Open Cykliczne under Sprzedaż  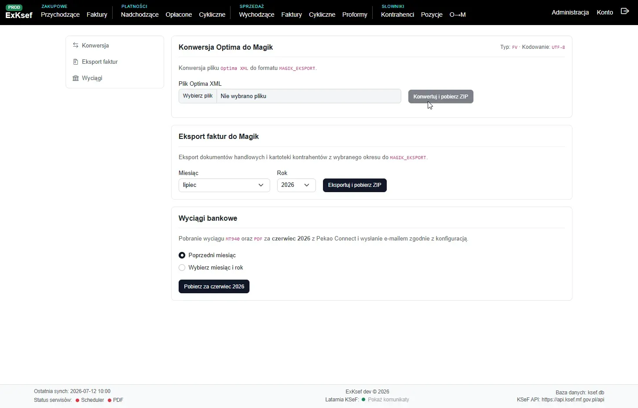[322, 15]
